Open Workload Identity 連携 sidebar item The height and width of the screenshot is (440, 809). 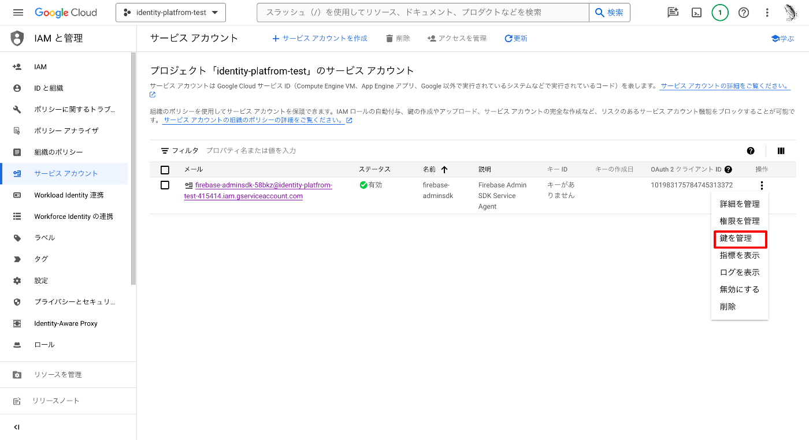click(64, 195)
